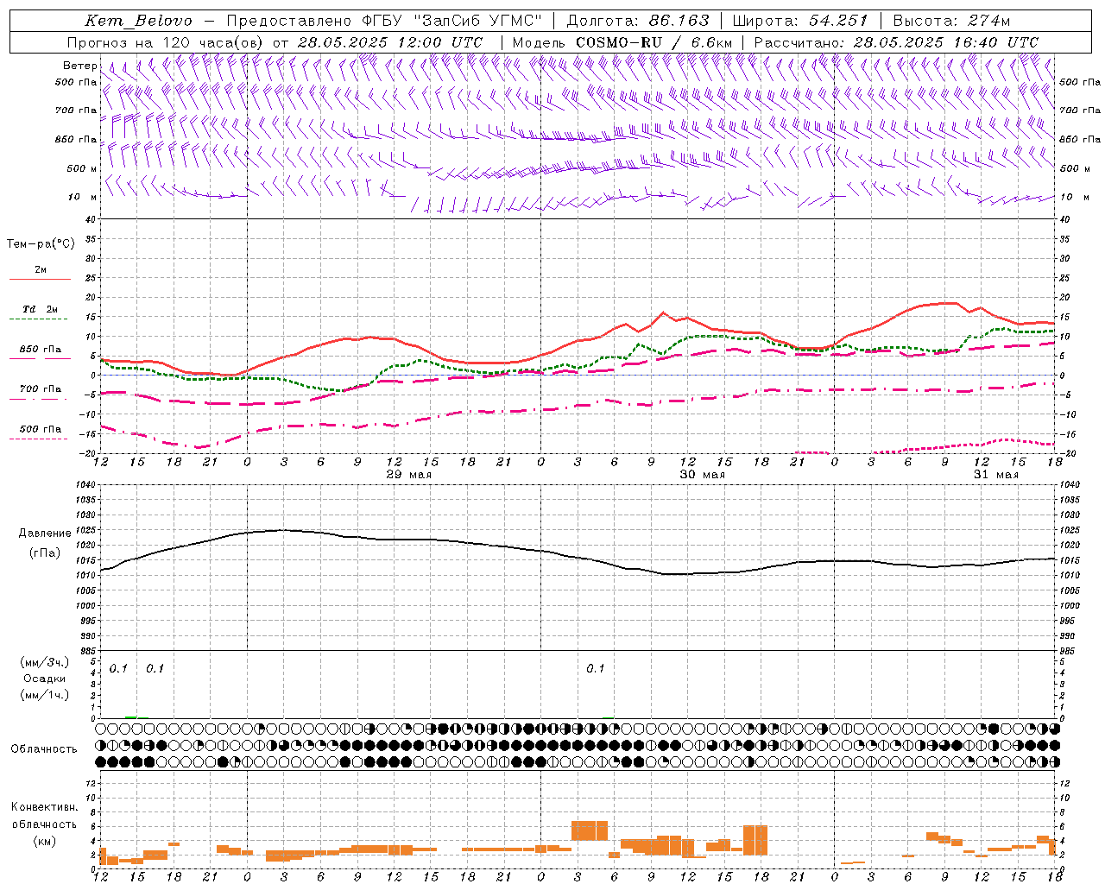Image resolution: width=1105 pixels, height=884 pixels.
Task: Click the 'Облачность' cloudiness label
Action: click(x=44, y=748)
